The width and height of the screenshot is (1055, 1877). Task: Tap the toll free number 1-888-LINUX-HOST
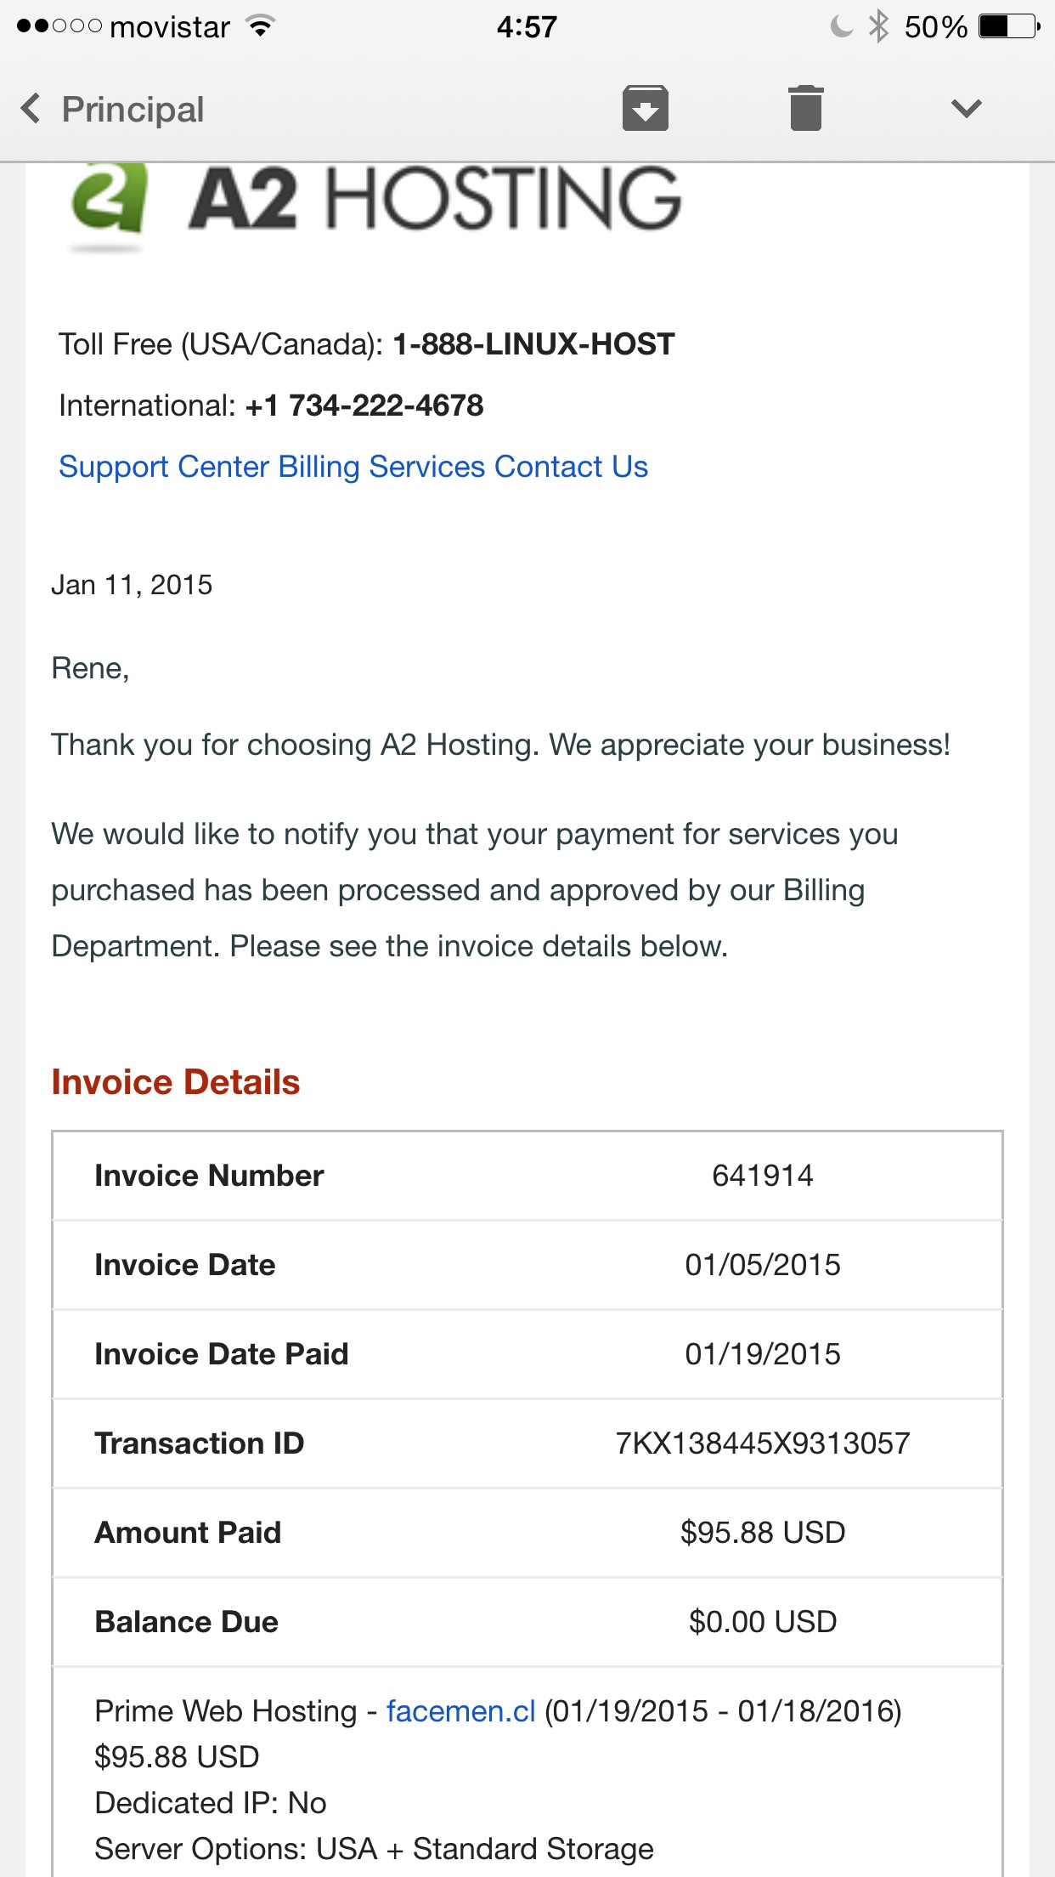(533, 344)
